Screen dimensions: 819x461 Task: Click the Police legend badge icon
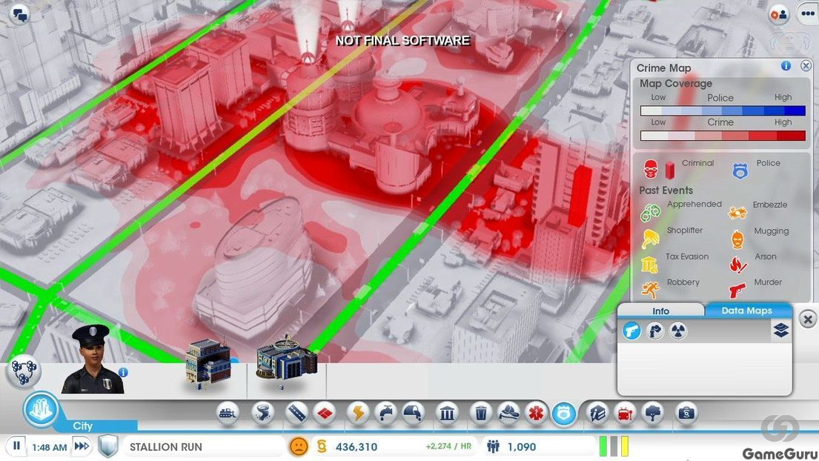(x=740, y=170)
